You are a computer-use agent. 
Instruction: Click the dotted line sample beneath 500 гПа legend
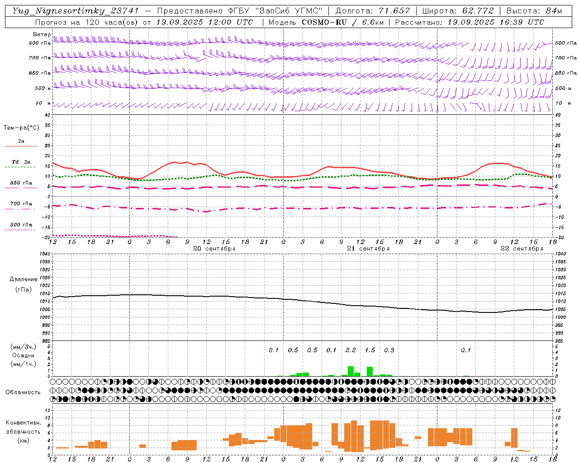pyautogui.click(x=20, y=230)
